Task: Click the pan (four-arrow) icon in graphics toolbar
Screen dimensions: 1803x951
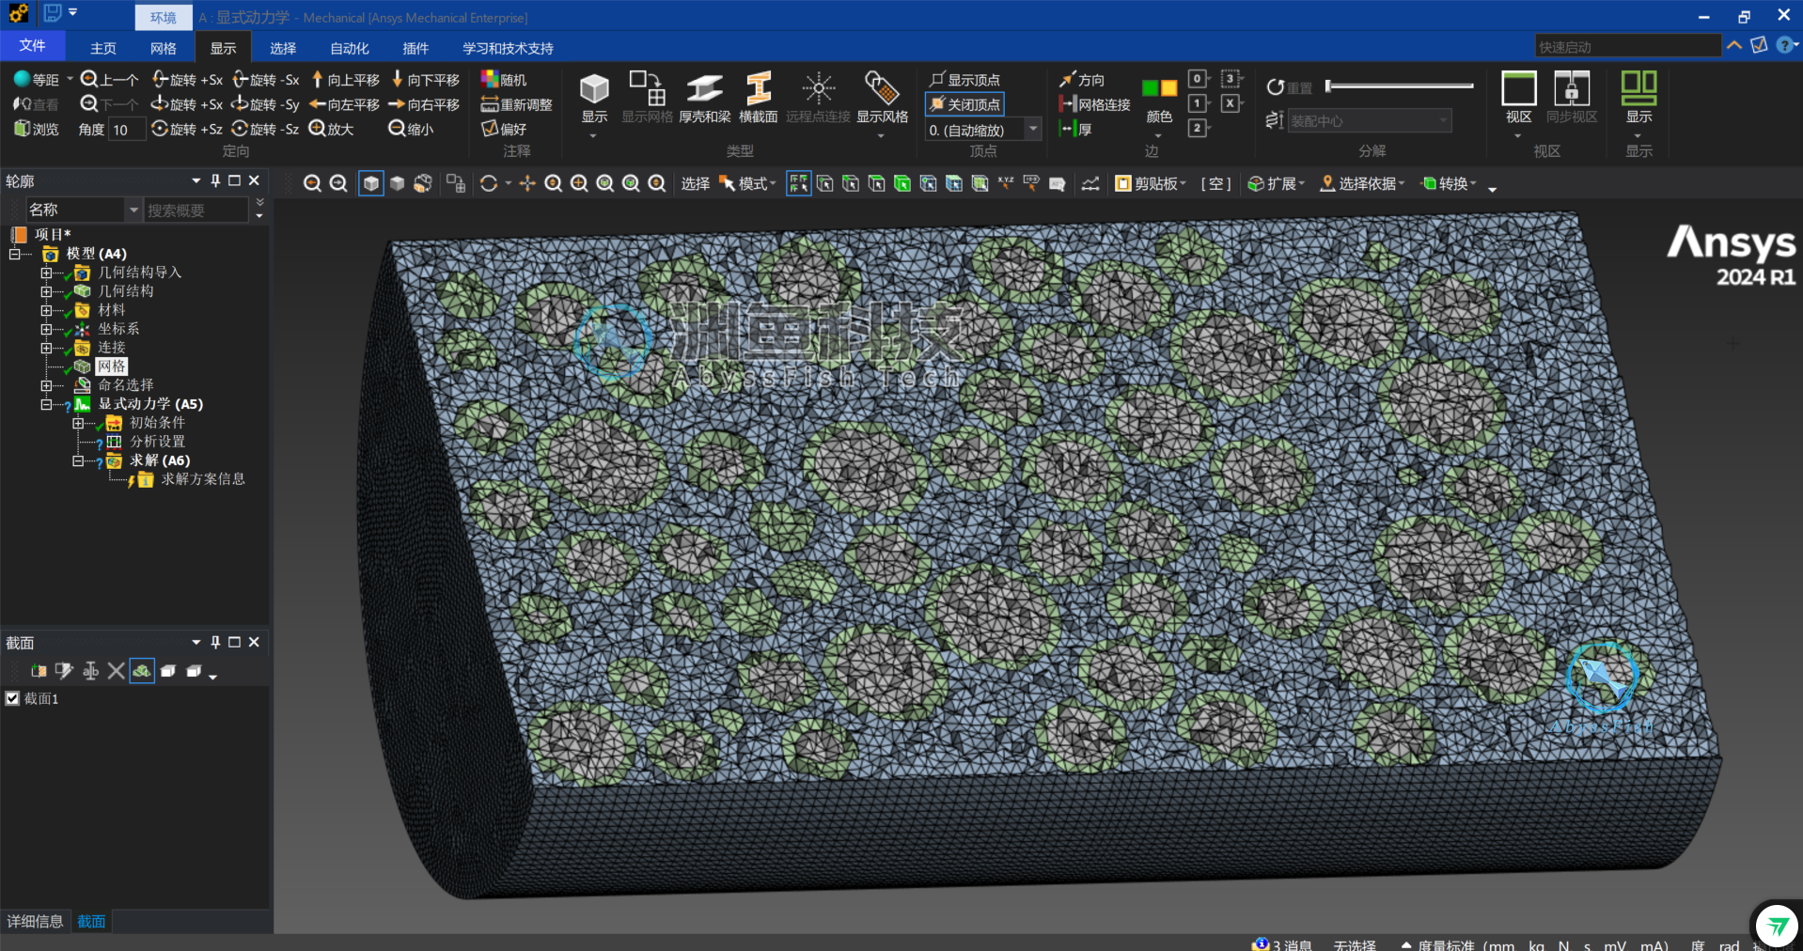Action: 527,184
